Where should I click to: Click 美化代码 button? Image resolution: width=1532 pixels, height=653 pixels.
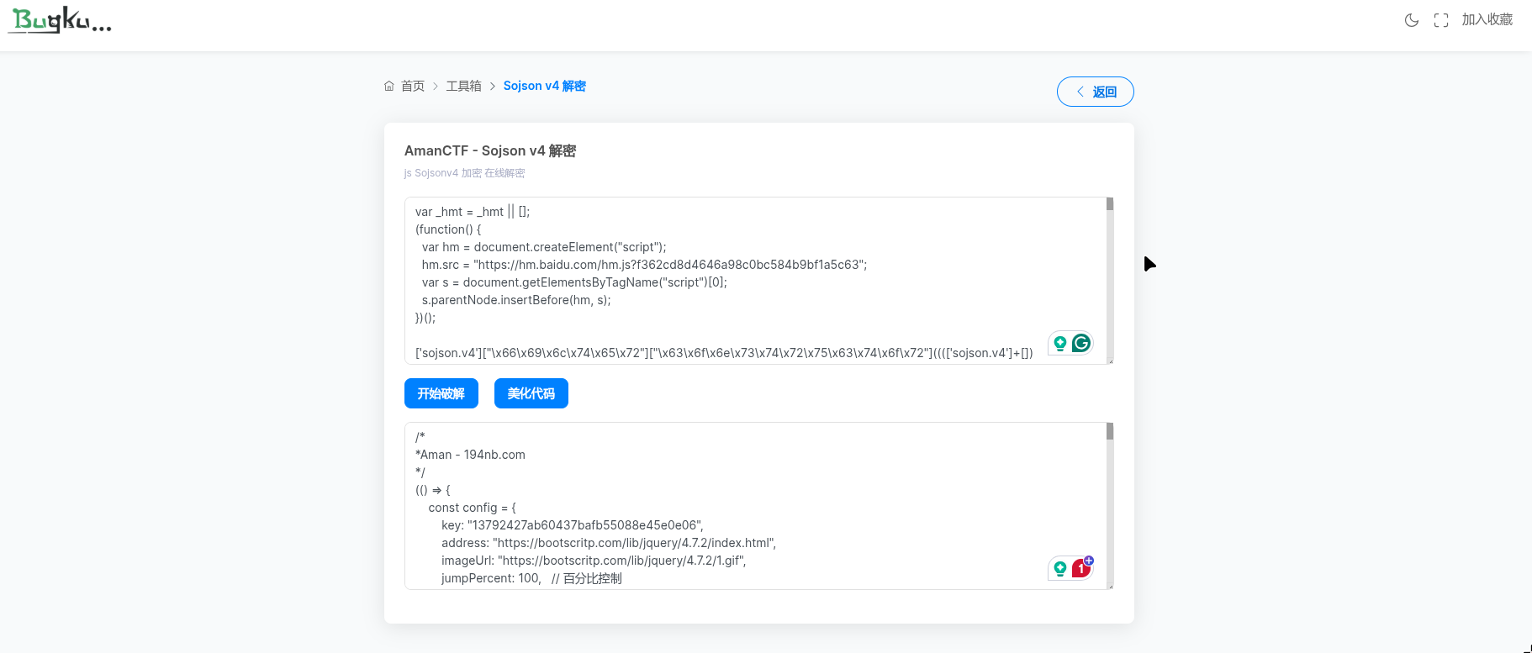coord(531,393)
